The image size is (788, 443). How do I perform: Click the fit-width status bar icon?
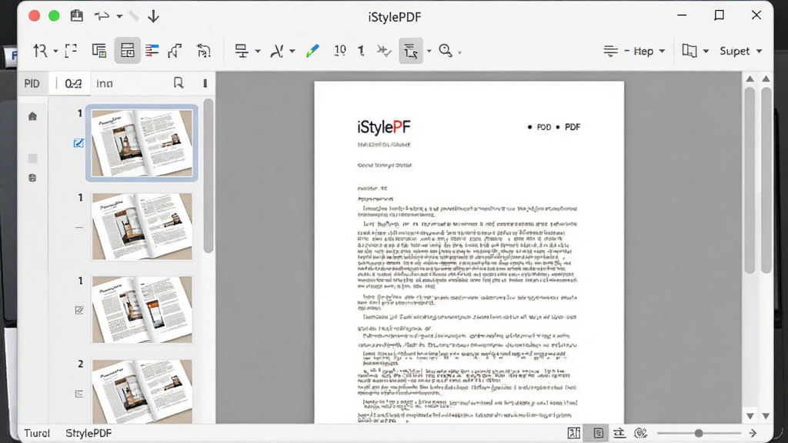click(619, 433)
